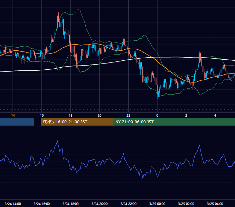The width and height of the screenshot is (235, 207).
Task: Click the 2 hour label on the axis
Action: tap(186, 116)
